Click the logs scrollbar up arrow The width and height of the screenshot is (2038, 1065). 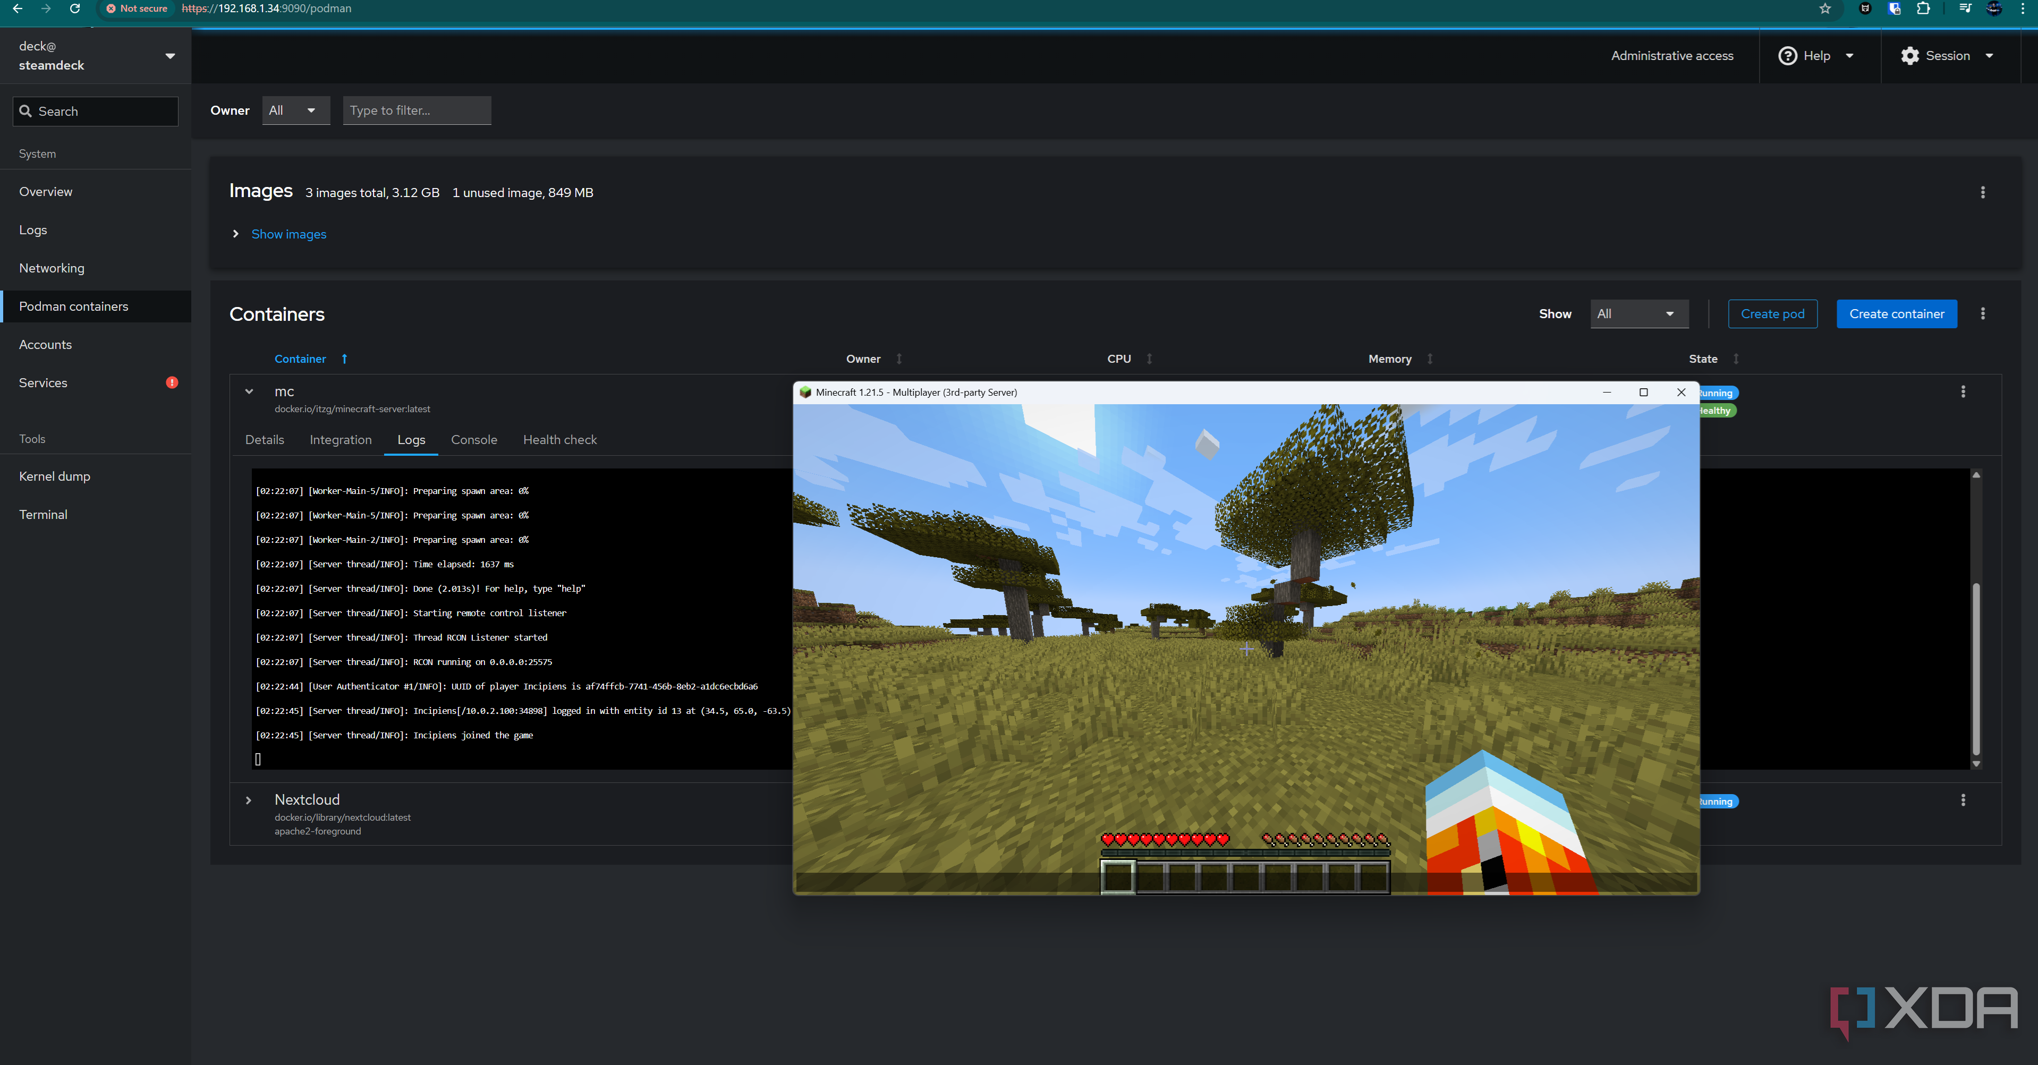click(1976, 475)
